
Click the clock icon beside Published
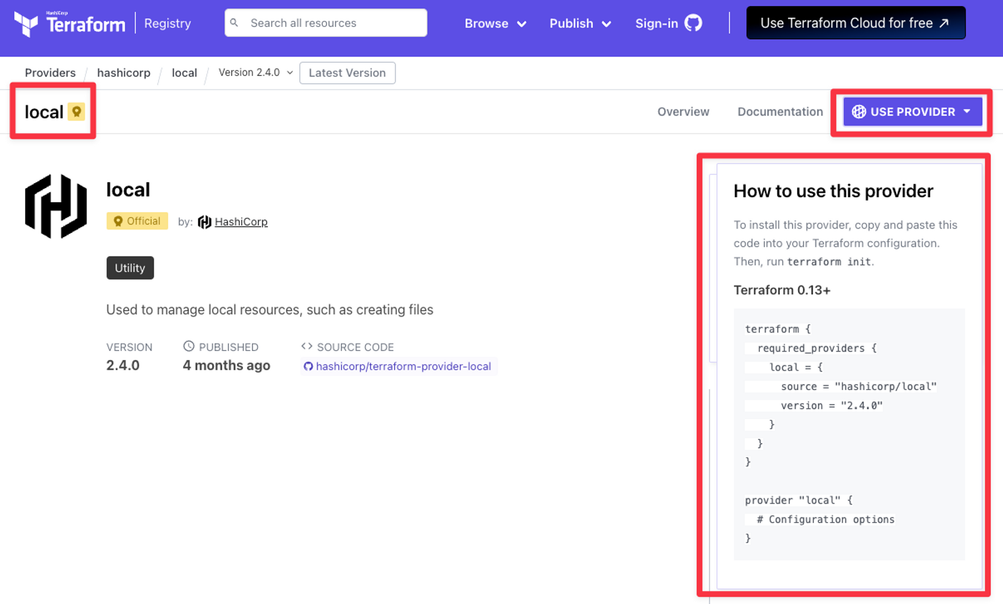click(x=188, y=346)
